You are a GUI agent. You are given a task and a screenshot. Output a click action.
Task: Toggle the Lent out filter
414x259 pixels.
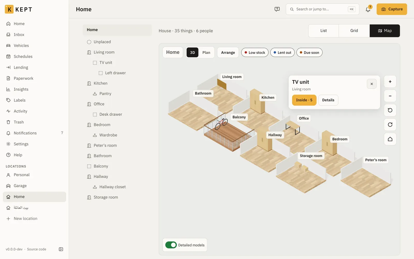point(282,53)
